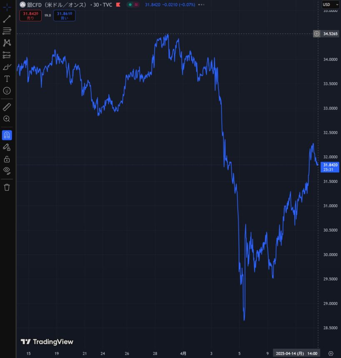Open the forecasting and position tools
Viewport: 341px width, 358px height.
7,55
